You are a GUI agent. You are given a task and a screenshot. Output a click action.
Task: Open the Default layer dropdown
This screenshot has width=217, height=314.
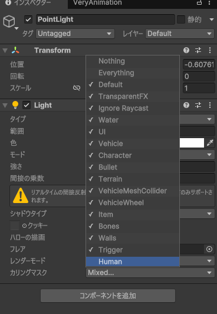click(180, 34)
